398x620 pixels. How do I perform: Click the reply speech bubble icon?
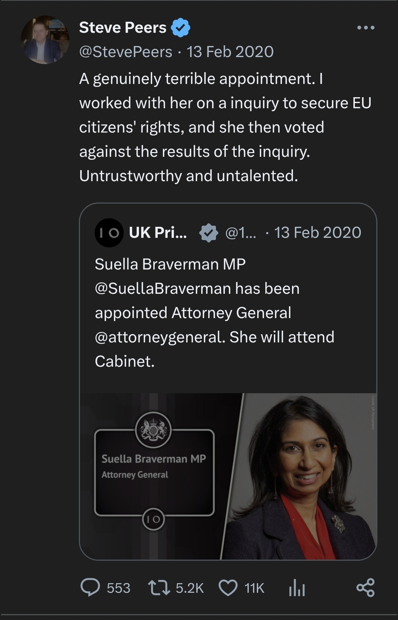[x=90, y=587]
